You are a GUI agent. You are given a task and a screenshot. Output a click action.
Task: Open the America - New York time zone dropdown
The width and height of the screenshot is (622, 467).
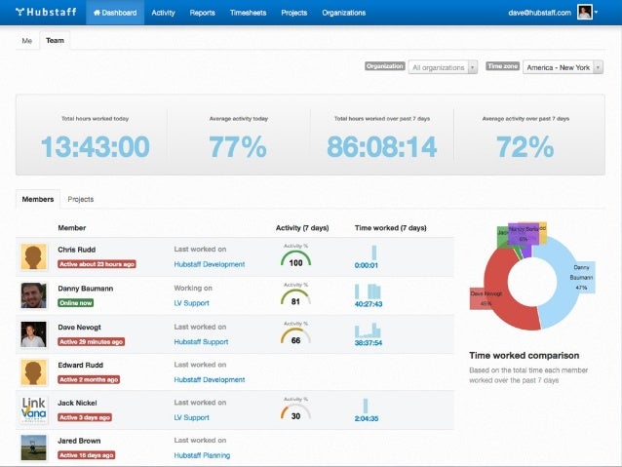click(563, 67)
